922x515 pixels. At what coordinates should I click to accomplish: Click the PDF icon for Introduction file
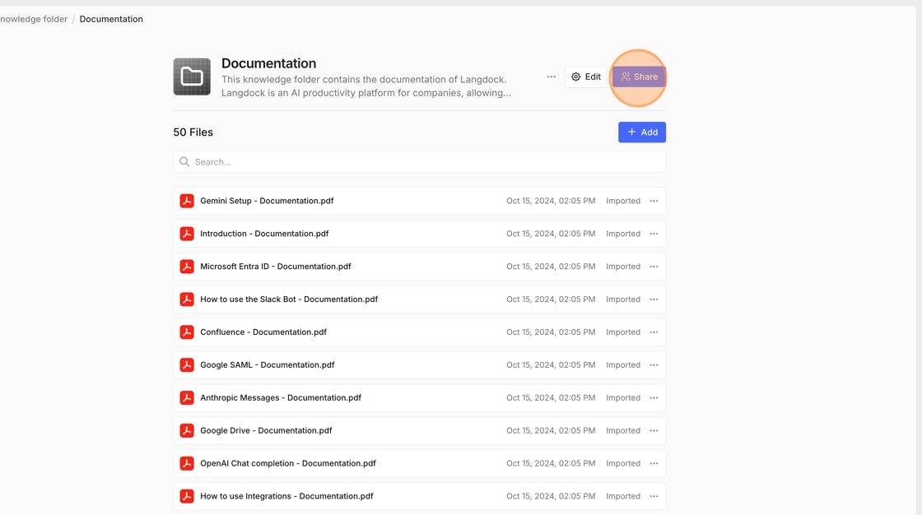pos(187,234)
